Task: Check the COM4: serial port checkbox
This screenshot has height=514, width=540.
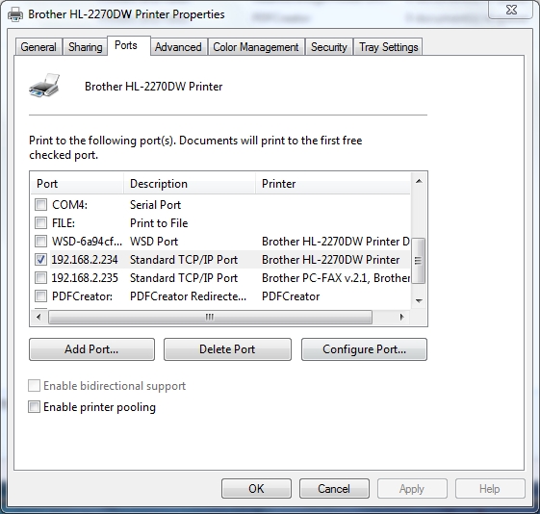Action: [40, 204]
